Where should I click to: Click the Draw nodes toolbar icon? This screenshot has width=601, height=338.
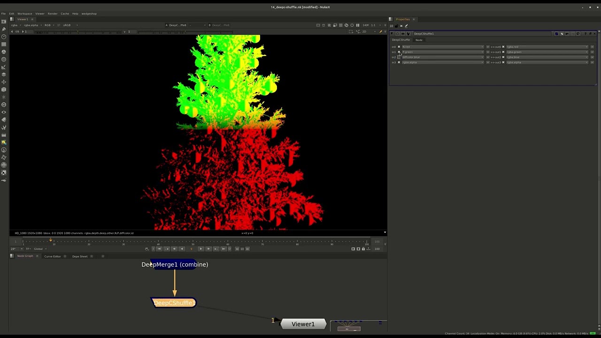[x=4, y=29]
